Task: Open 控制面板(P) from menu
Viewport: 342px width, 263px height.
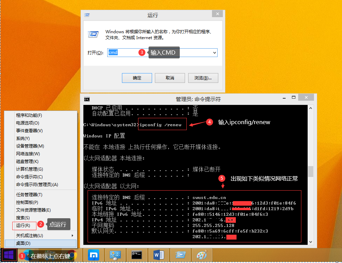Action: coord(41,202)
